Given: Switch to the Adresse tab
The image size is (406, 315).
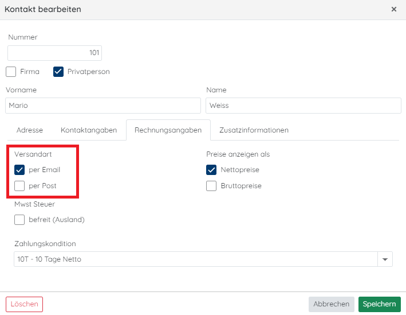Looking at the screenshot, I should point(30,130).
